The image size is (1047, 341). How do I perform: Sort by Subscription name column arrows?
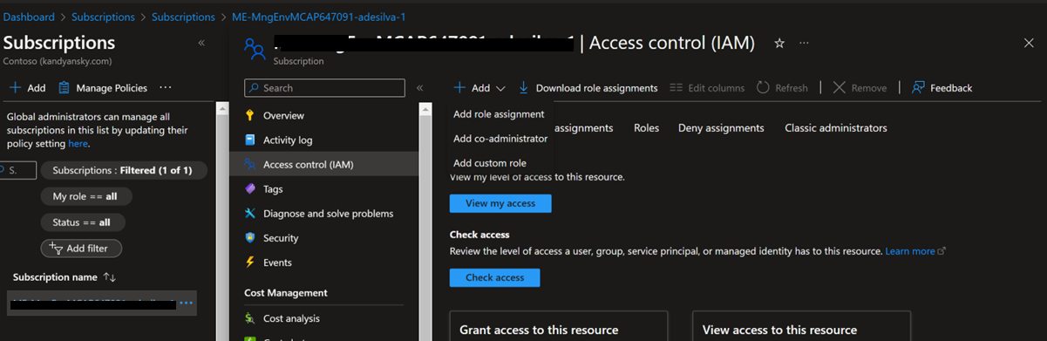pos(109,276)
